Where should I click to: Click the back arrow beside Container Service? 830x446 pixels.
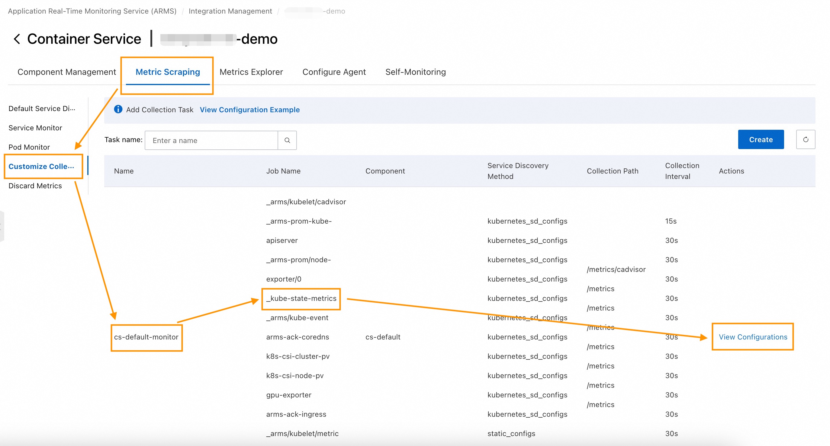click(x=17, y=39)
